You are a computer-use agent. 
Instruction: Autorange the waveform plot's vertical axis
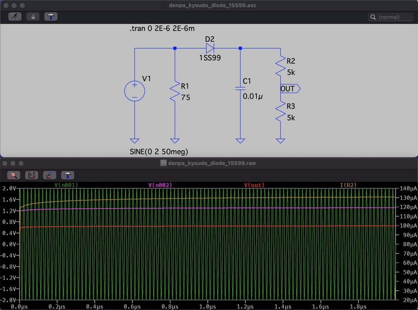pyautogui.click(x=31, y=175)
